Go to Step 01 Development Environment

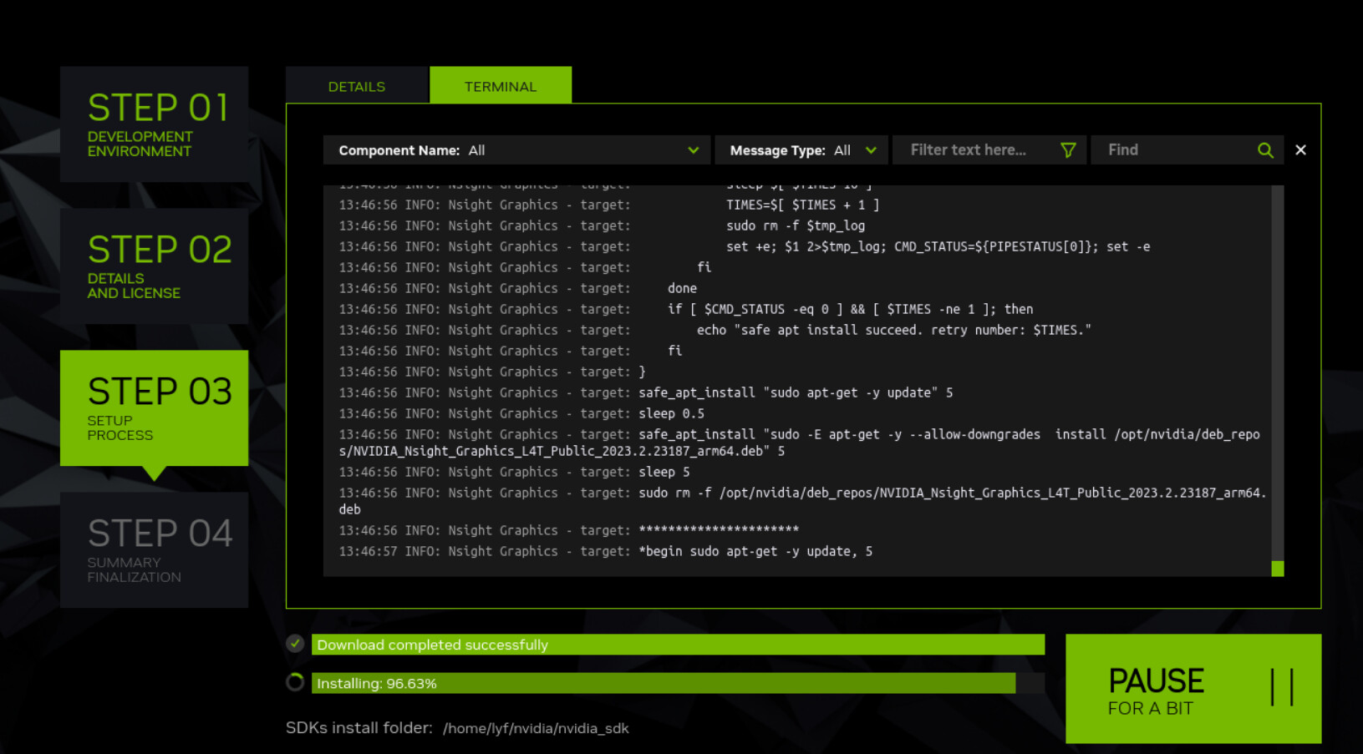point(155,124)
